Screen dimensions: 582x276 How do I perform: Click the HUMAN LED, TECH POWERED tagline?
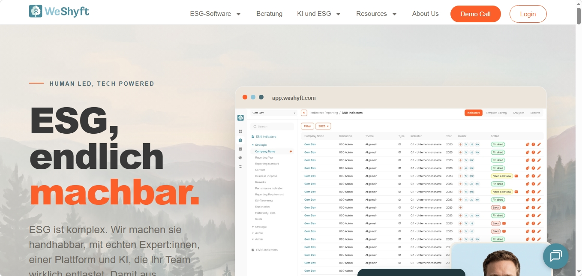[x=102, y=84]
